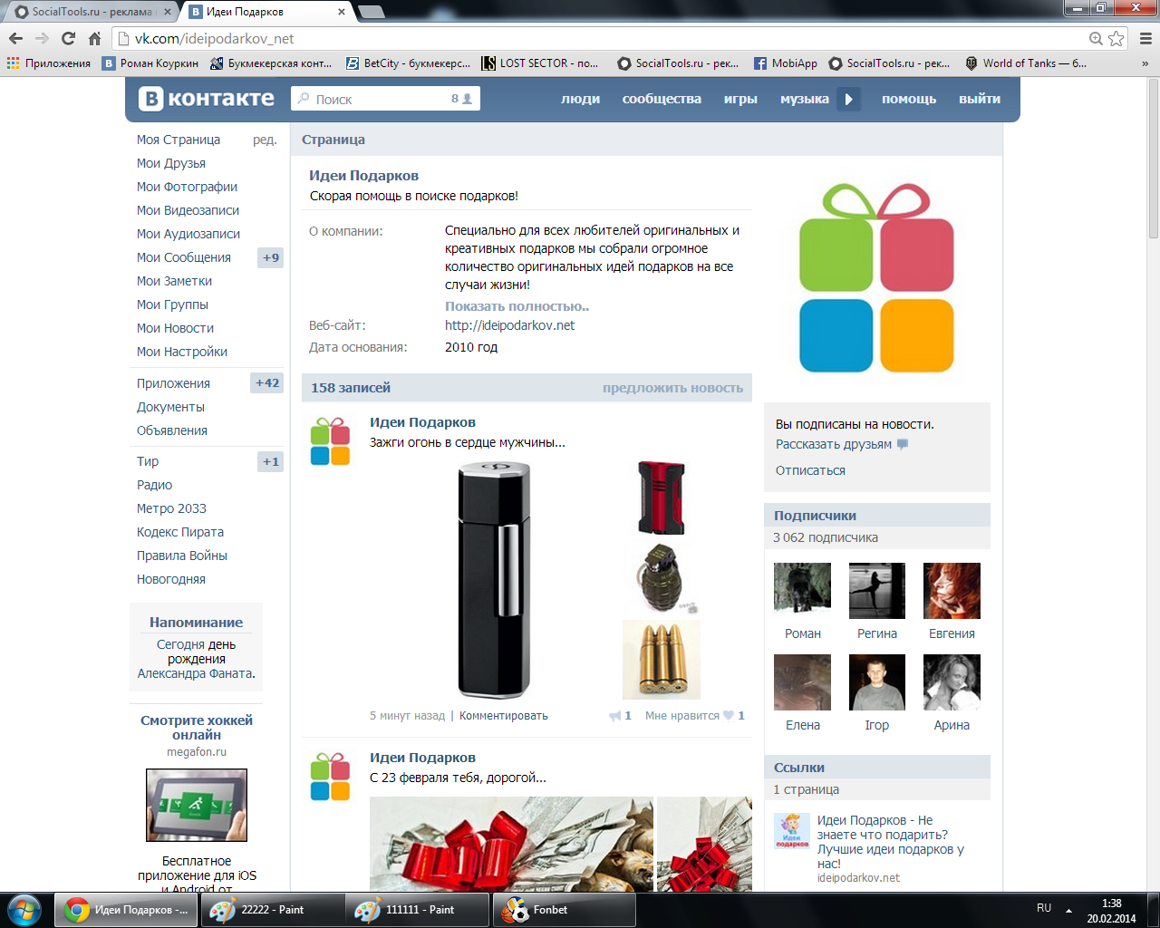Image resolution: width=1160 pixels, height=928 pixels.
Task: Open the grenade lighter photo
Action: pos(661,577)
